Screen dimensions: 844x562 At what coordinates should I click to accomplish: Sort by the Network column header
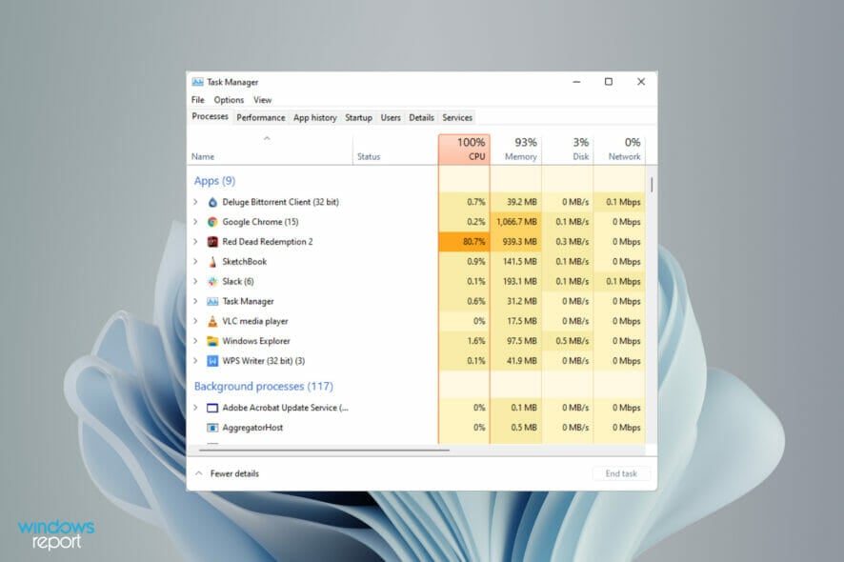(619, 150)
